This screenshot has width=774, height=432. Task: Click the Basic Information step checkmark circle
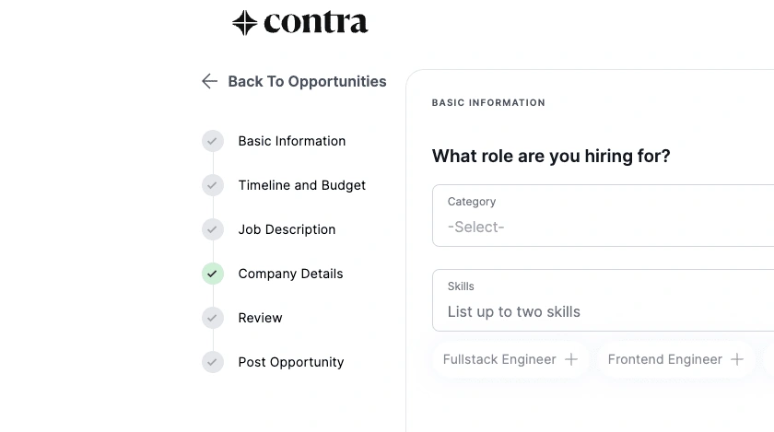[x=213, y=141]
